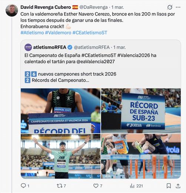The image size is (186, 193).
Task: Click the Grok circle-slash icon
Action: (x=170, y=7)
